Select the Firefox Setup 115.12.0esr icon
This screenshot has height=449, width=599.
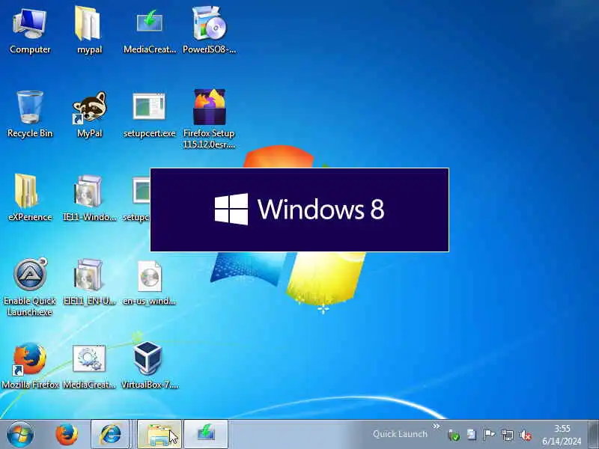click(x=209, y=118)
